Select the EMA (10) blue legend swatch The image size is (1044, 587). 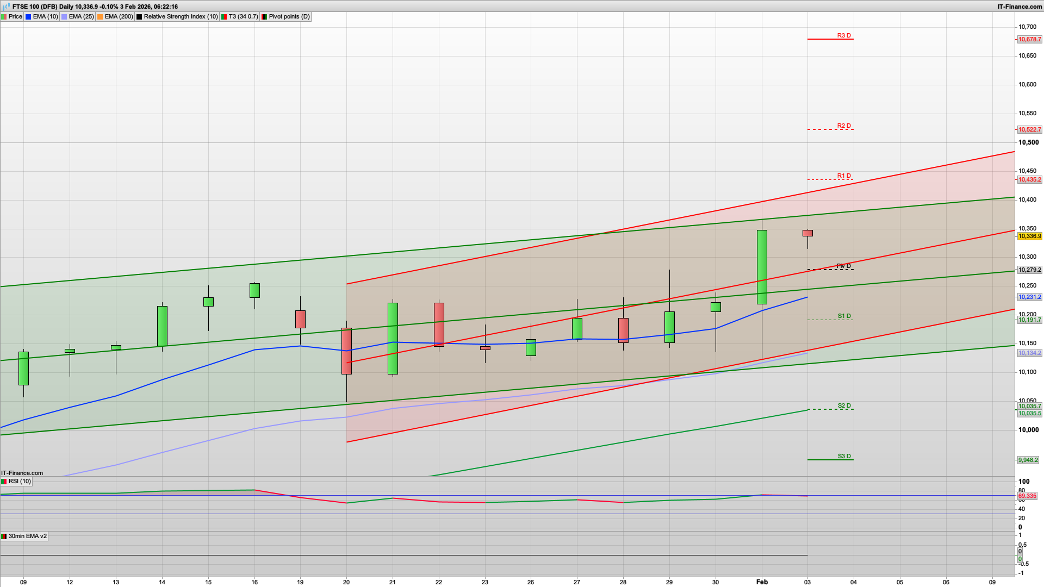tap(28, 17)
